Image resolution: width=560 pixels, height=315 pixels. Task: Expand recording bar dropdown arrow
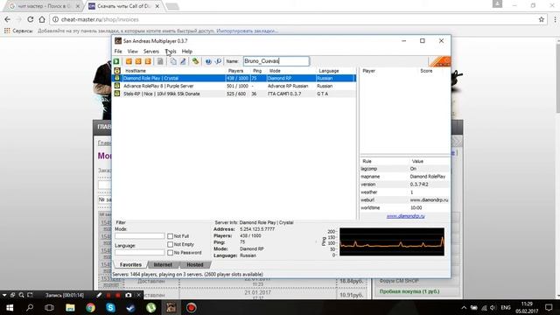tap(4, 296)
